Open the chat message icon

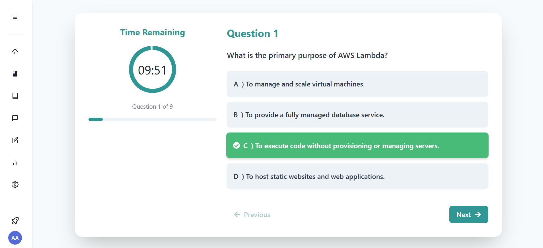[15, 118]
